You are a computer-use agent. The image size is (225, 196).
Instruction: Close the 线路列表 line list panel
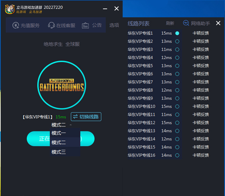(x=218, y=23)
